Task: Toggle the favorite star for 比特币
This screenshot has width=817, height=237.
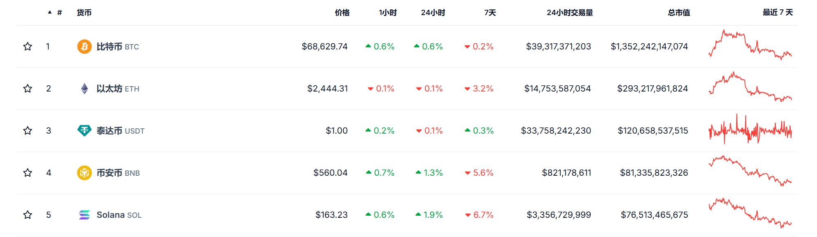Action: [27, 47]
